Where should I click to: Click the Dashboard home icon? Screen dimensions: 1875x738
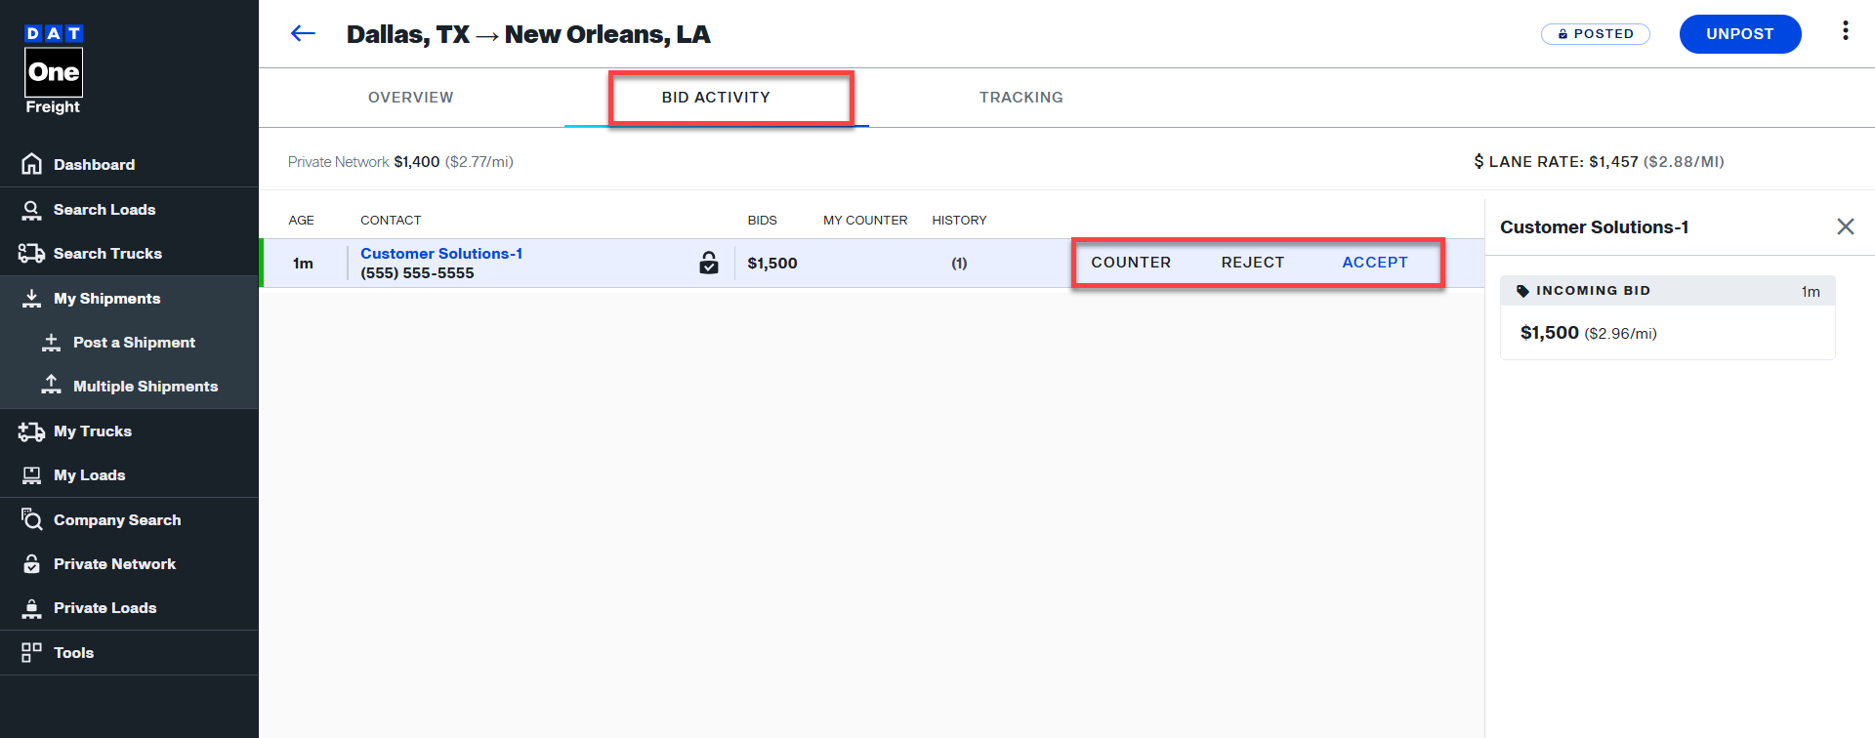tap(32, 164)
